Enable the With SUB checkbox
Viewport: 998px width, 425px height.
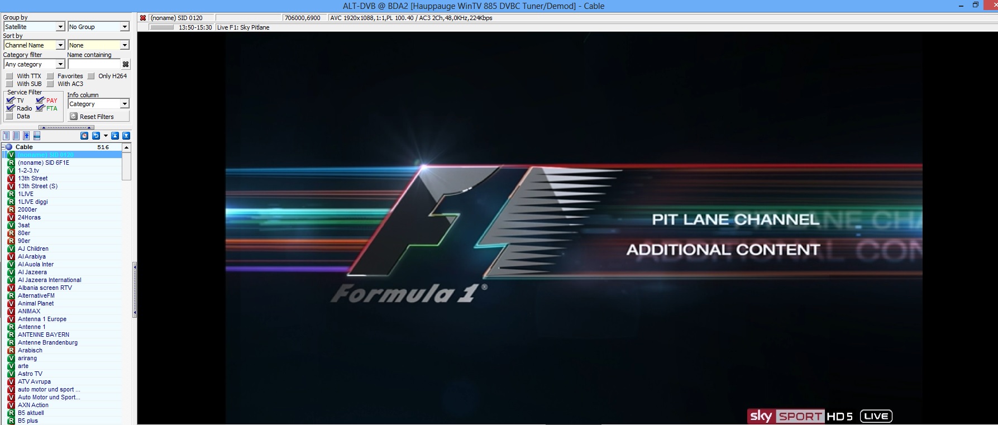pos(9,84)
